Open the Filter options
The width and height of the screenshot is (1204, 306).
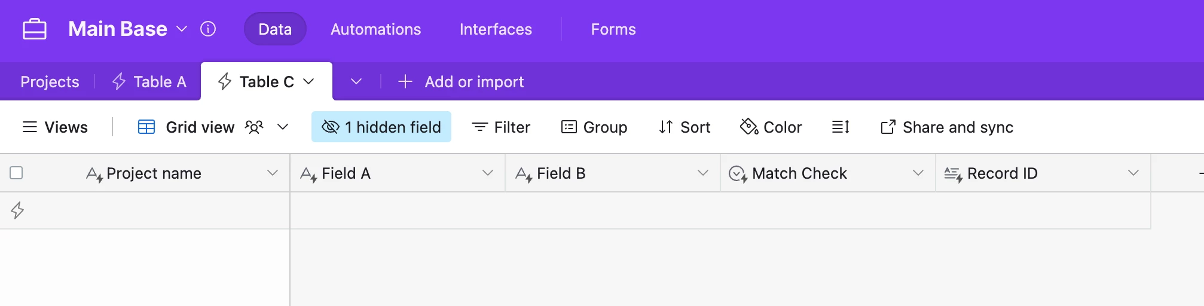tap(501, 127)
